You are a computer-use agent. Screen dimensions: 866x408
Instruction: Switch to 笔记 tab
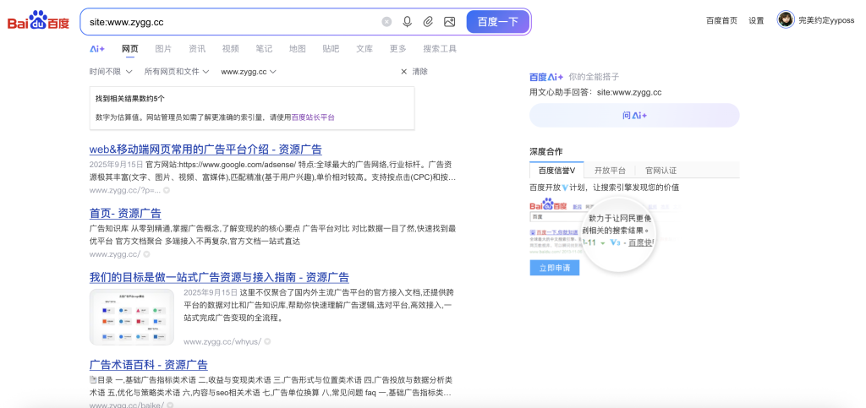[264, 48]
